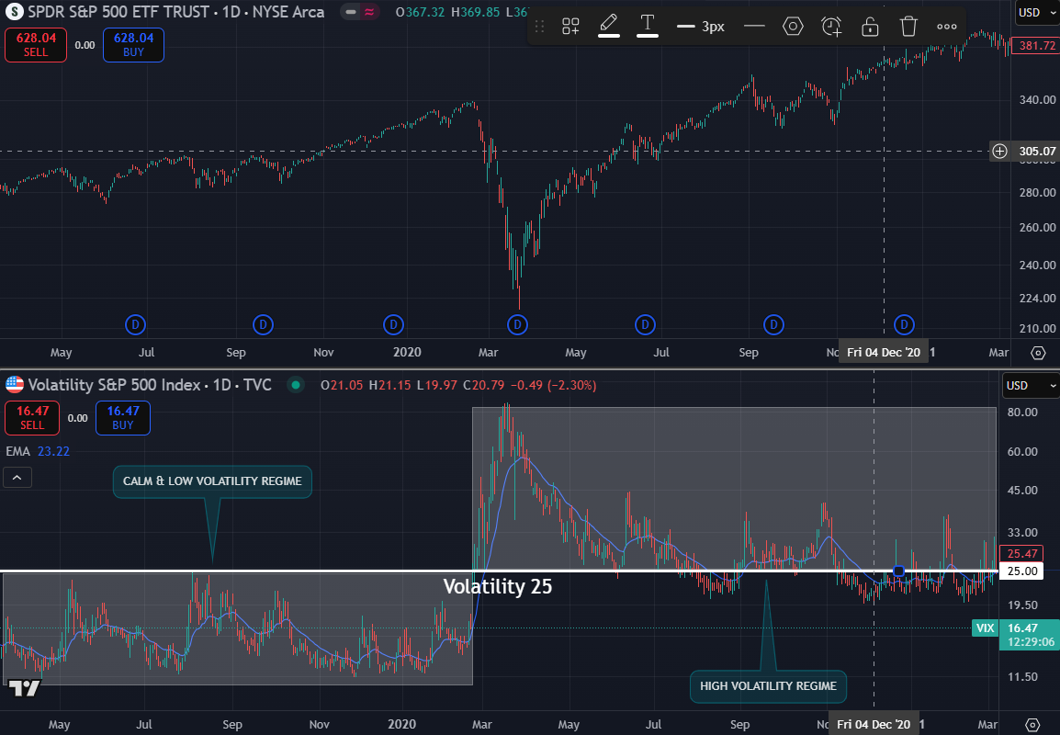Click the TradingView logo

click(24, 689)
